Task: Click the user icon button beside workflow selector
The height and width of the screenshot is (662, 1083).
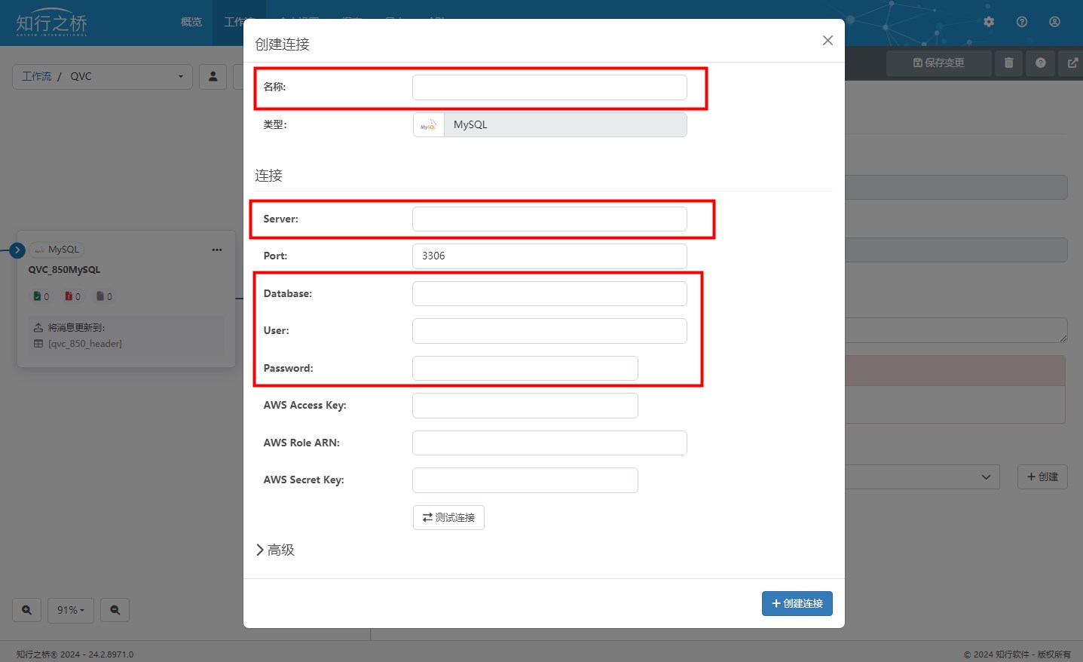Action: (x=213, y=76)
